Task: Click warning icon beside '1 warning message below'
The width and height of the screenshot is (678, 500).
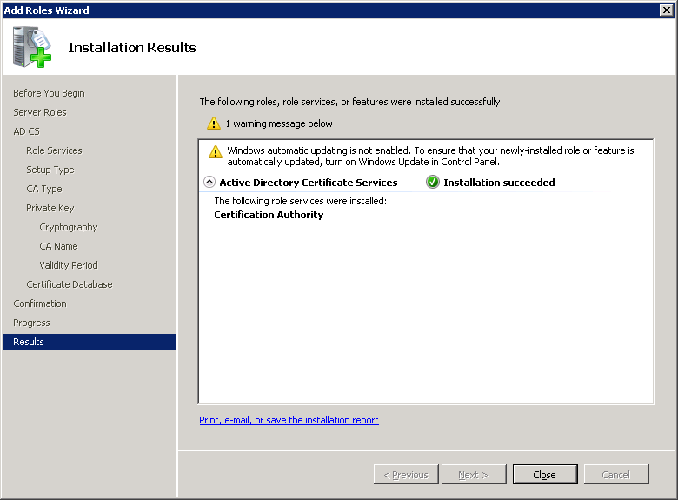Action: pyautogui.click(x=214, y=123)
